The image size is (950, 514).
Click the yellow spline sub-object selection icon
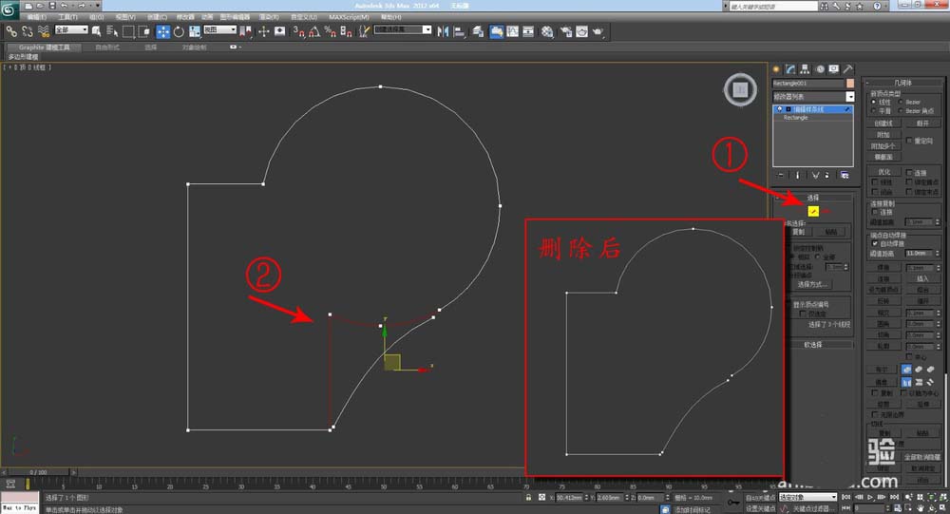pos(813,210)
